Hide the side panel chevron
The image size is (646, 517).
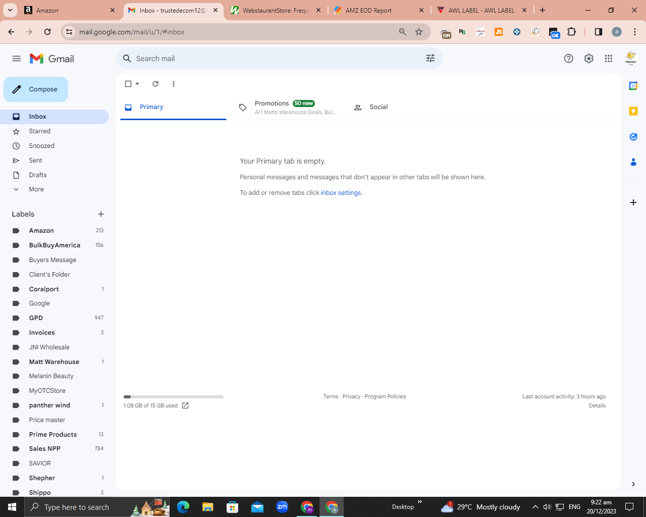633,484
